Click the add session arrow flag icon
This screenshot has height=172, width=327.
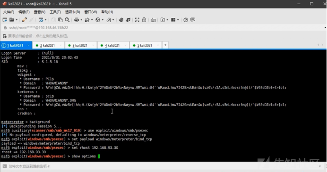5,36
